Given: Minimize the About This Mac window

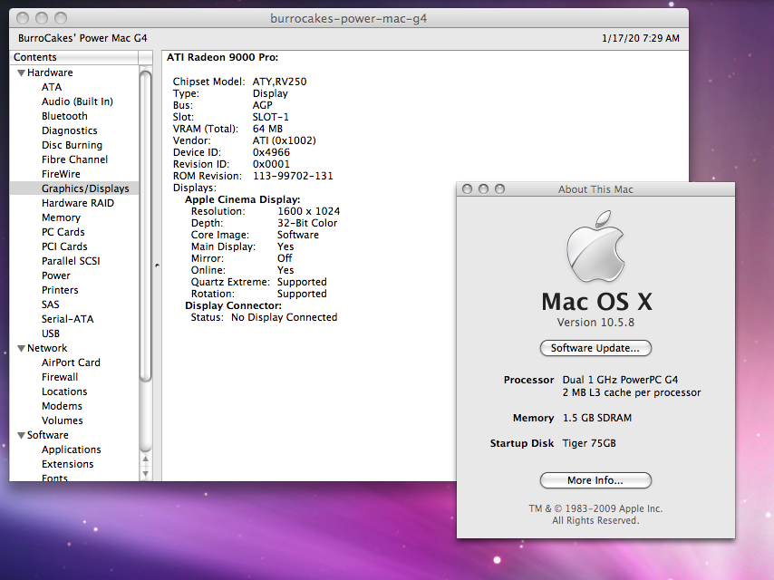Looking at the screenshot, I should tap(483, 189).
